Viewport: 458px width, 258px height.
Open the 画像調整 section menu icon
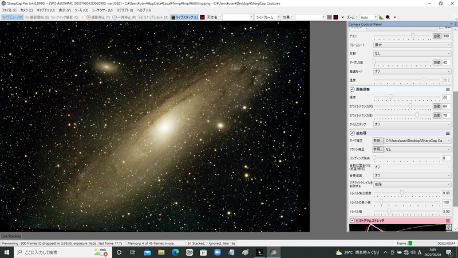(448, 89)
